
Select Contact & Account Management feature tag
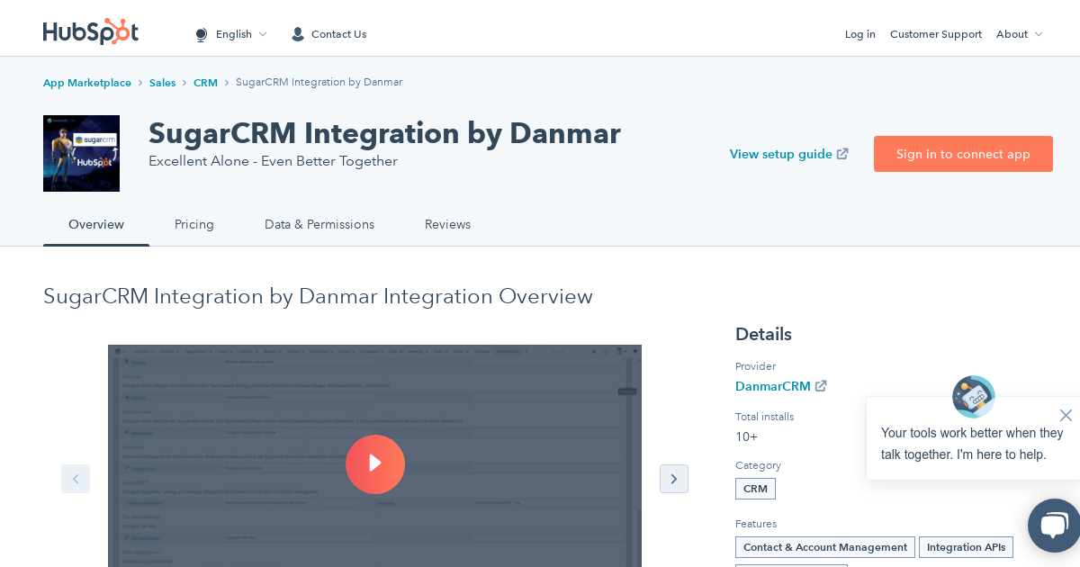point(825,547)
